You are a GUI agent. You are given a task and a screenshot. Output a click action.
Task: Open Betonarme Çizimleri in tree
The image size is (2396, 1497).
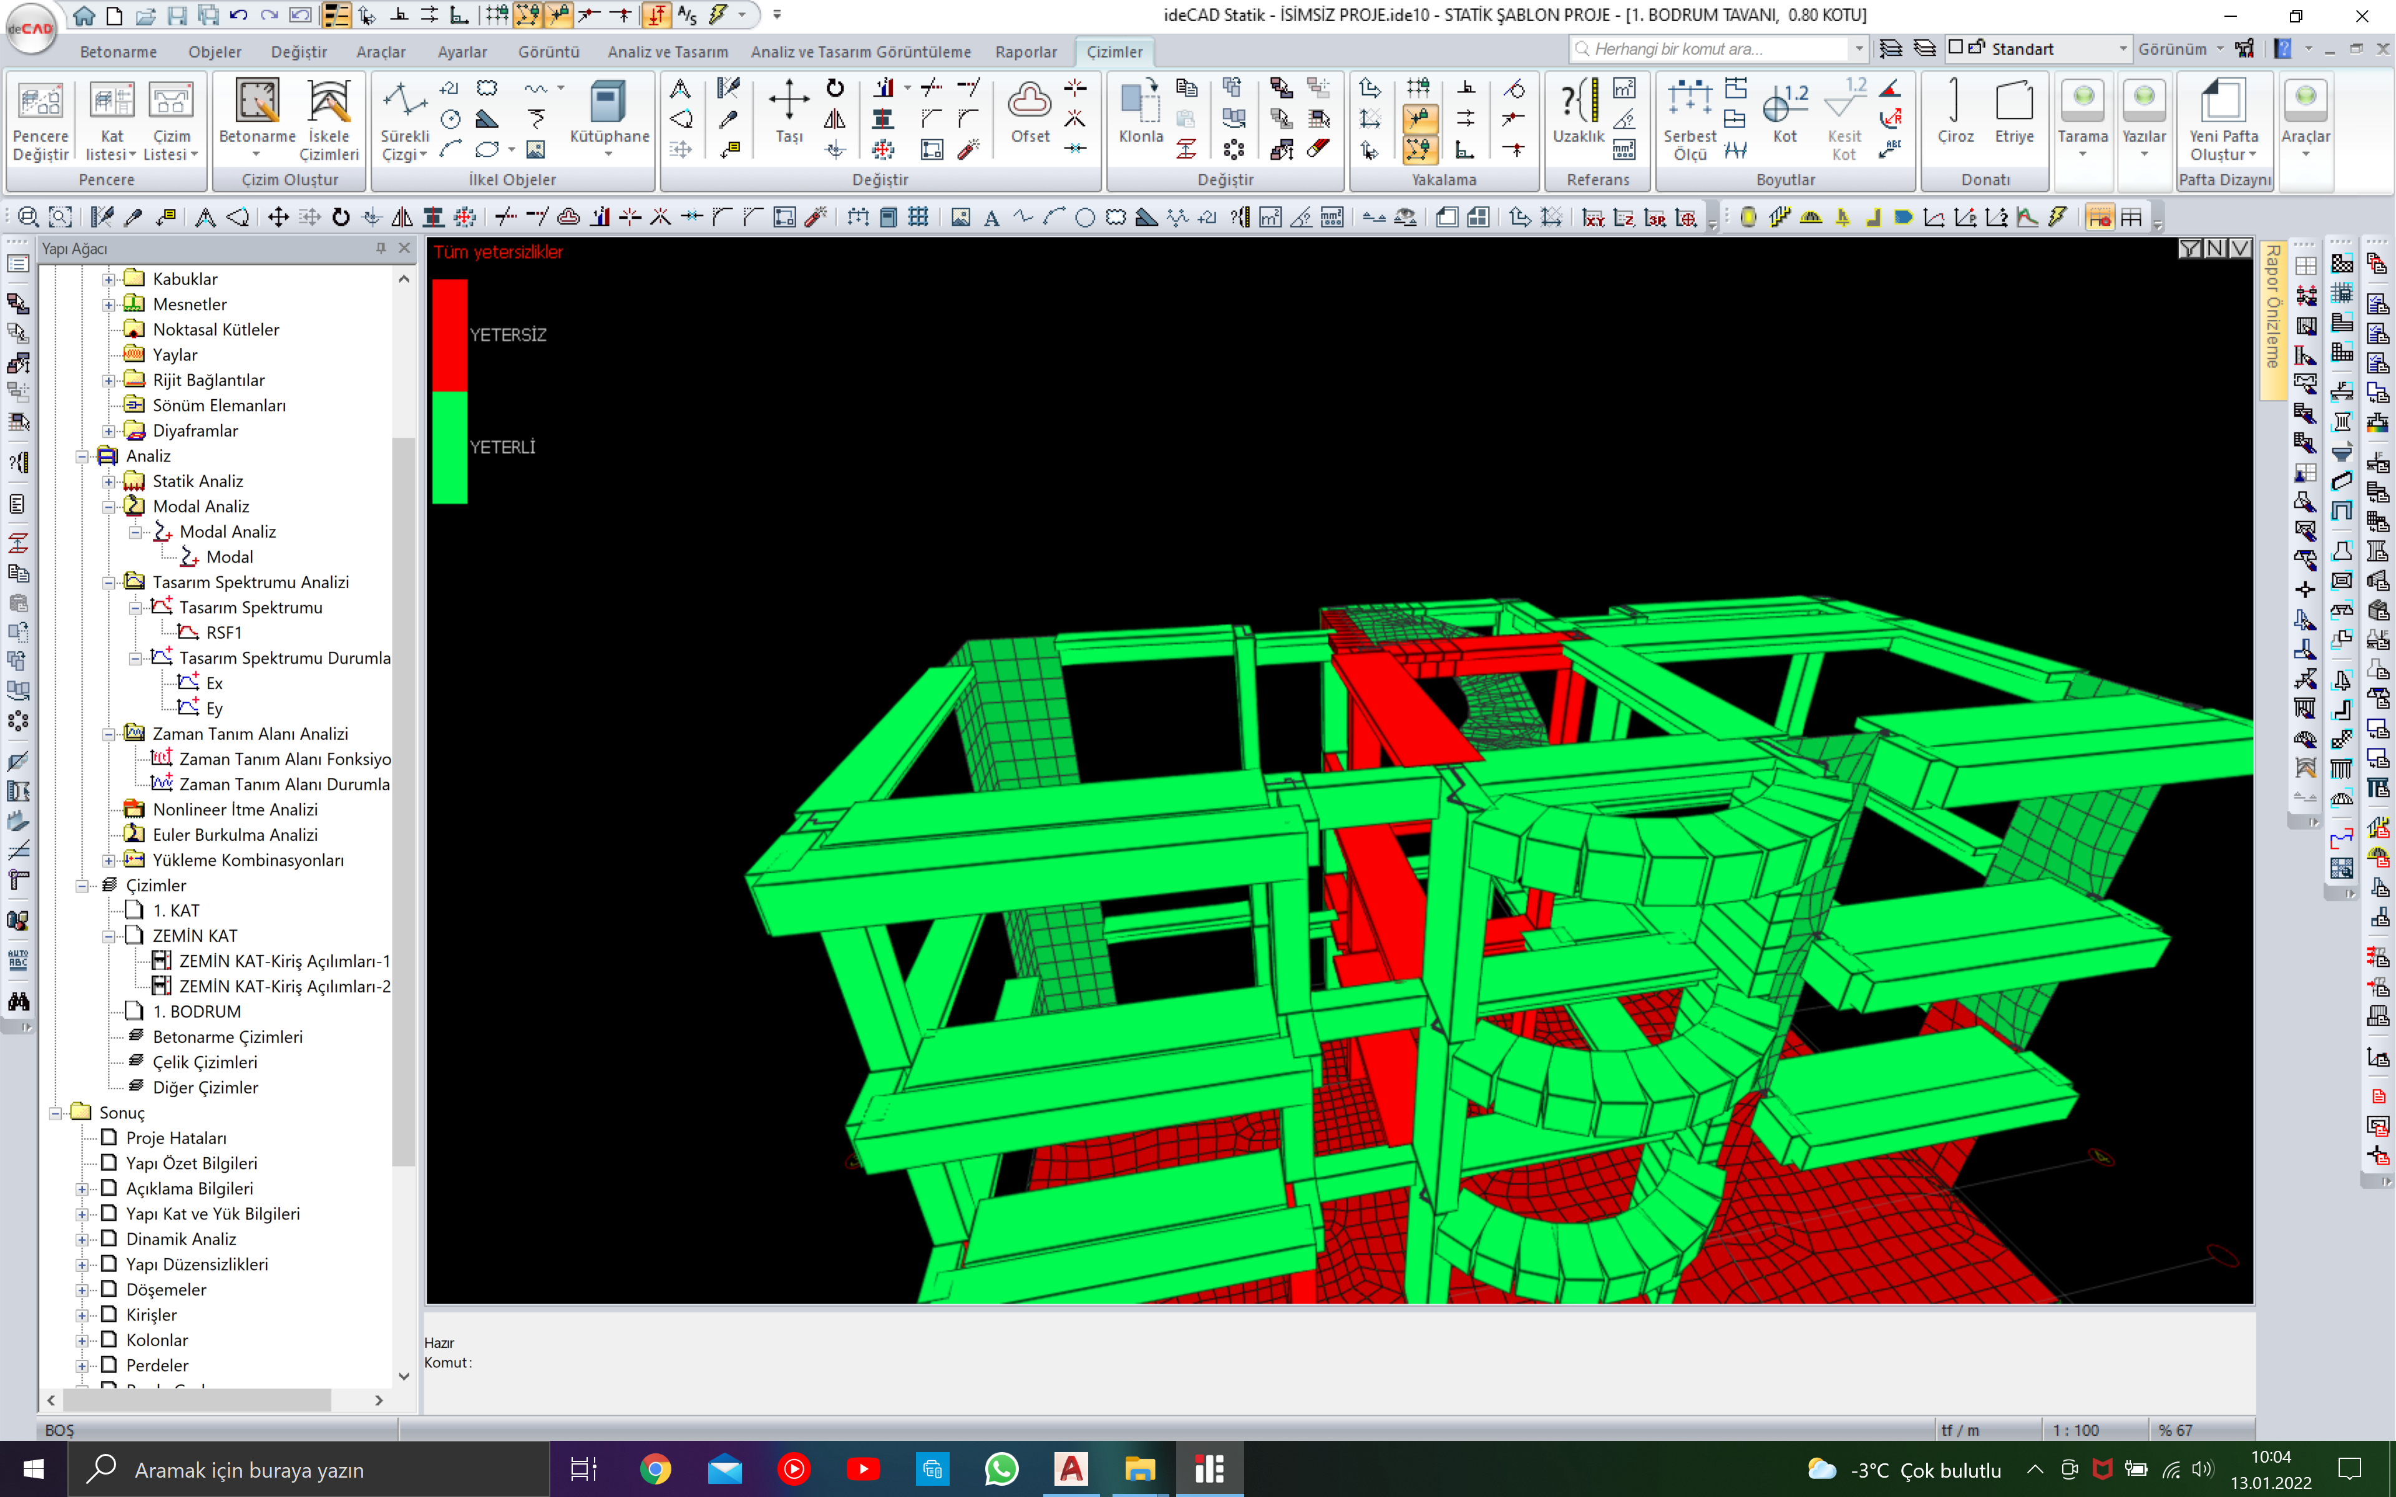pos(228,1037)
